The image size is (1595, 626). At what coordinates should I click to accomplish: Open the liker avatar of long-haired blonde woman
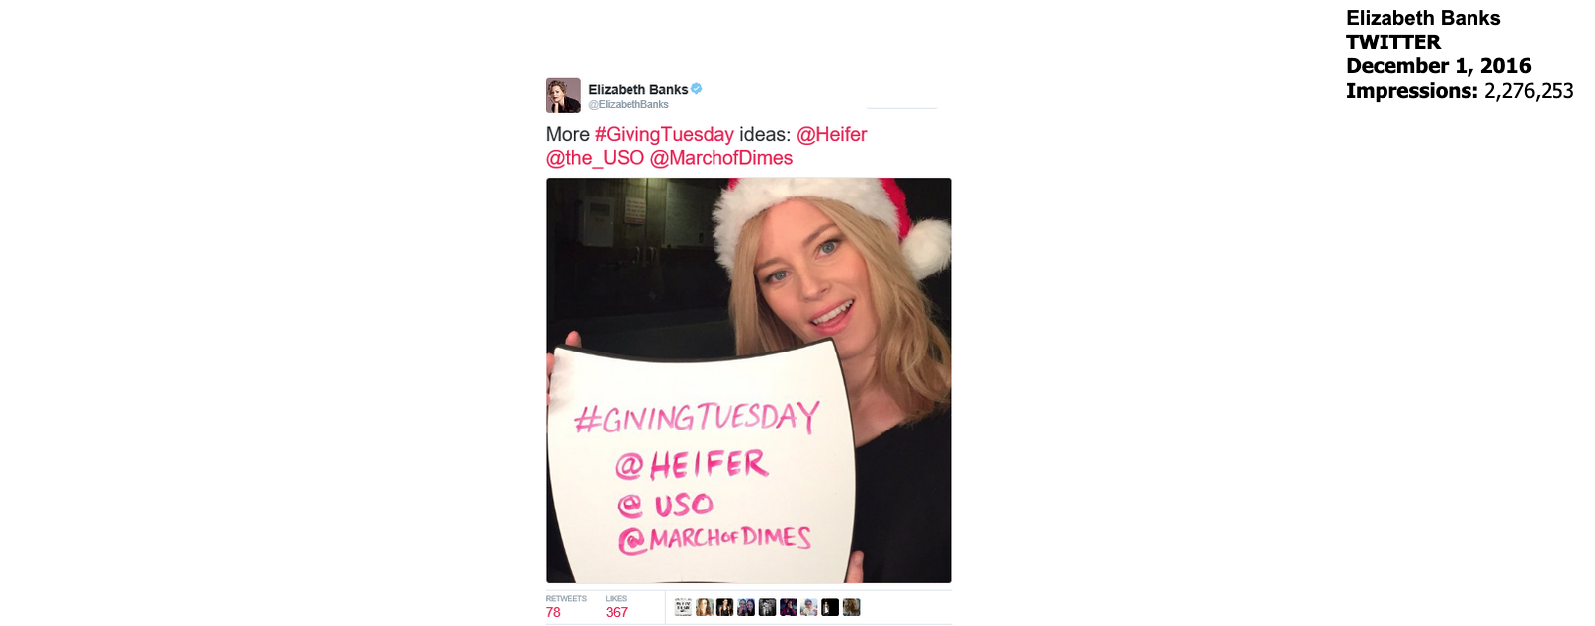(x=705, y=607)
